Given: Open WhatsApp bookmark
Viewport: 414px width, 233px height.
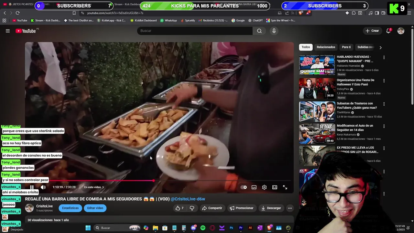Looking at the screenshot, I should pyautogui.click(x=169, y=20).
